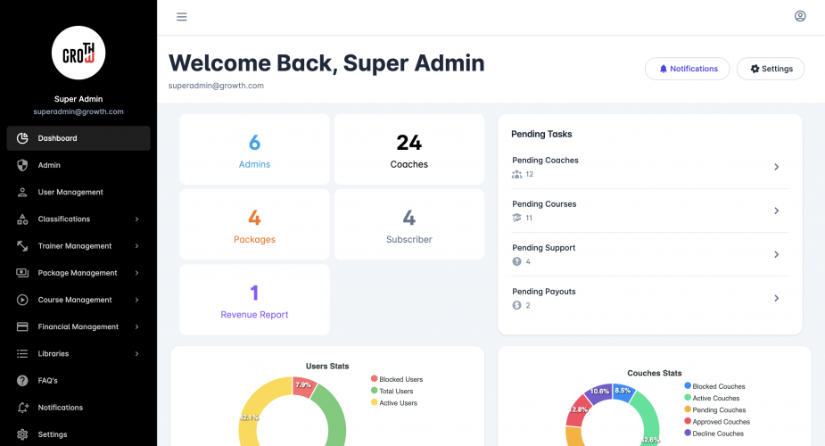Click the 10.6% purple donut segment
This screenshot has width=825, height=446.
point(598,392)
